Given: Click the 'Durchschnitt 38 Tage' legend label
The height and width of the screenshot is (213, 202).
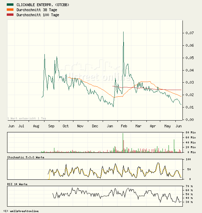Looking at the screenshot, I should [x=37, y=10].
